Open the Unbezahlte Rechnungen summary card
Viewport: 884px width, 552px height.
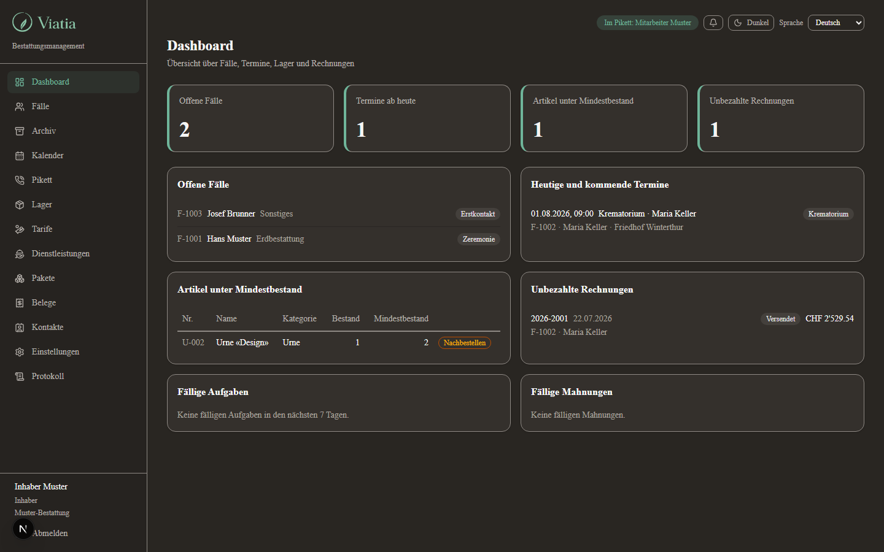(781, 118)
